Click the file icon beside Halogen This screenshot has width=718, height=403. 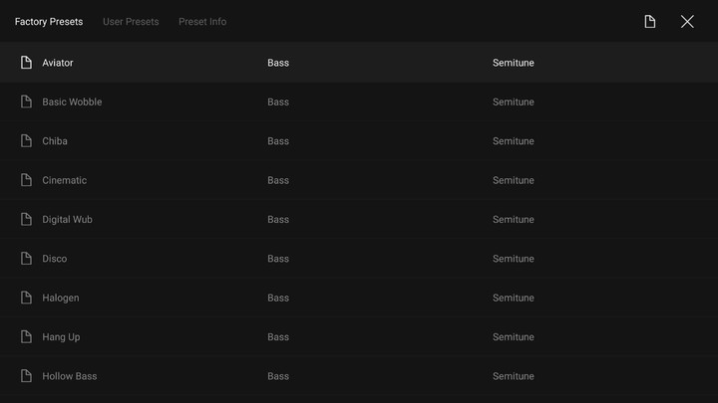[x=27, y=298]
